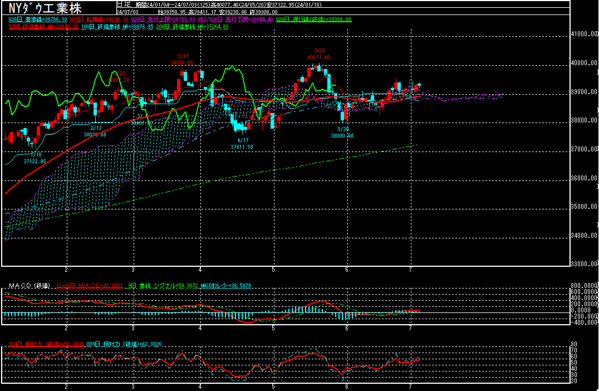
Task: Click the 014日 相対力(終値)=58.0005 legend
Action: click(x=46, y=344)
